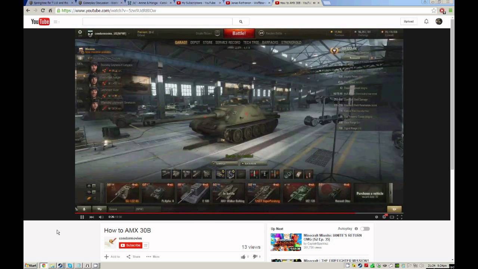
Task: Share the How to AMX 30B video
Action: (x=133, y=257)
